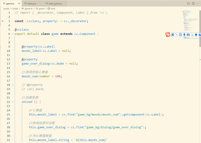The width and height of the screenshot is (201, 143).
Task: Select the script breadcrumb
Action: point(15,8)
